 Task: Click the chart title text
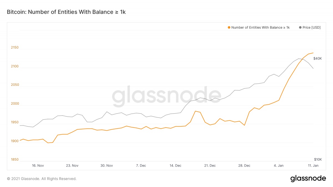(x=66, y=12)
